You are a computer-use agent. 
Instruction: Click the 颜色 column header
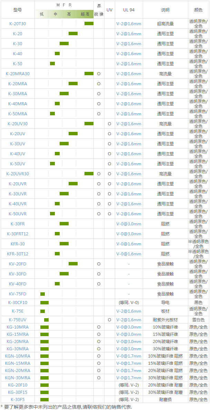(198, 10)
